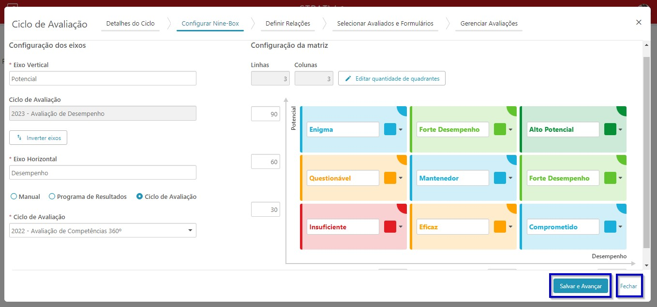
Task: Click the vertical threshold field showing 30
Action: pyautogui.click(x=266, y=209)
